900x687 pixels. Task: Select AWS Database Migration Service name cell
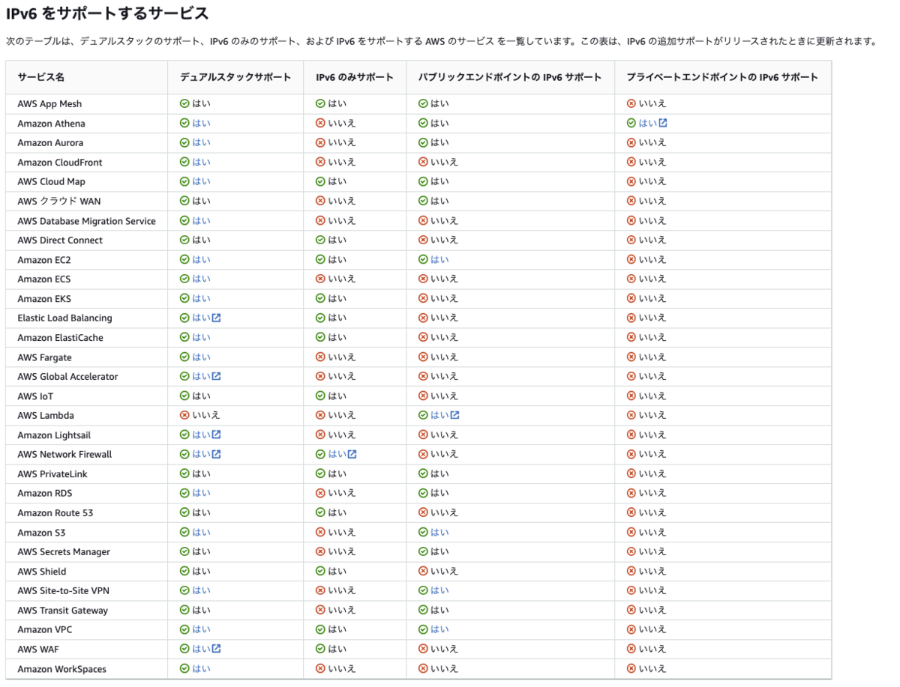pyautogui.click(x=87, y=221)
